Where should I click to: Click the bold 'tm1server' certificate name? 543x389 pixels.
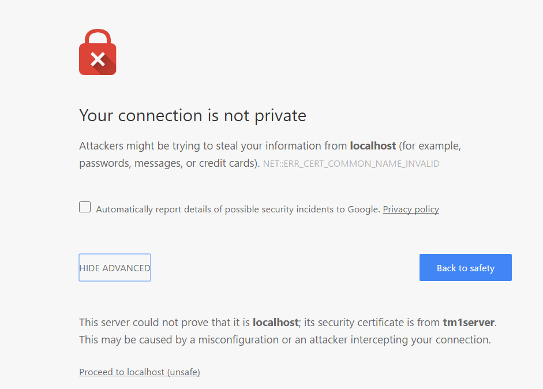point(469,322)
